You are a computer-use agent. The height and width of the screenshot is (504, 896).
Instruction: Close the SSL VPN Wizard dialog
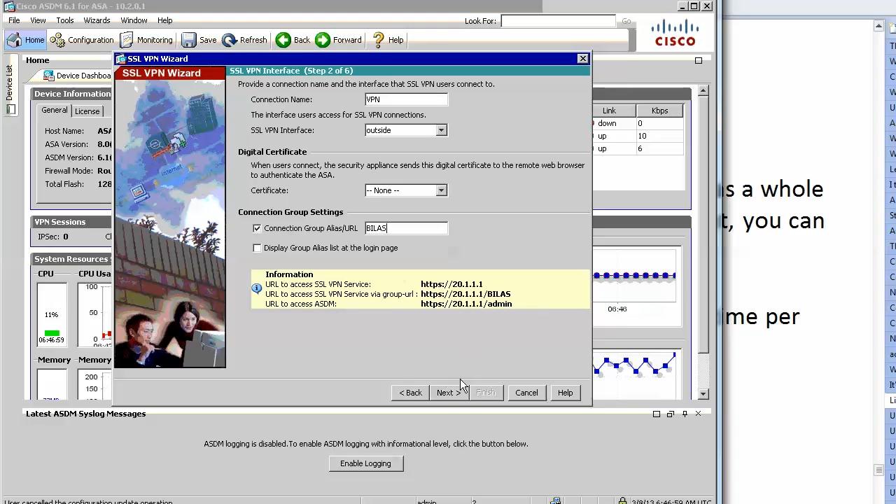582,59
